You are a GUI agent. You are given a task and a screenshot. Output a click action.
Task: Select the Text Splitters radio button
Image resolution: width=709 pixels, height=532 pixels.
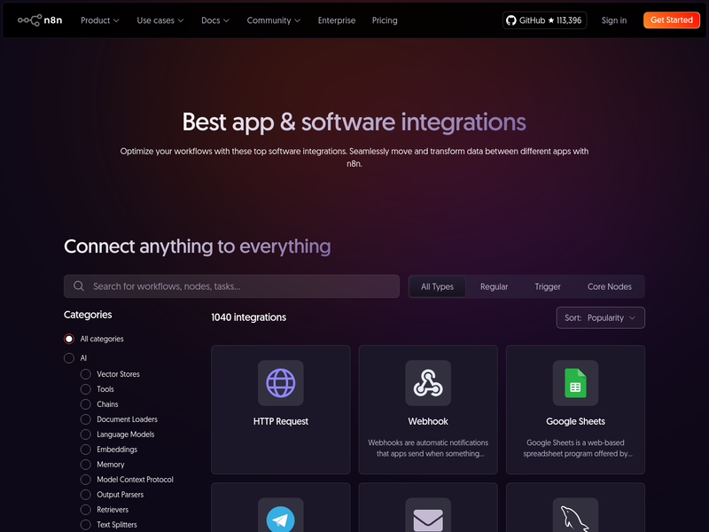pyautogui.click(x=85, y=525)
